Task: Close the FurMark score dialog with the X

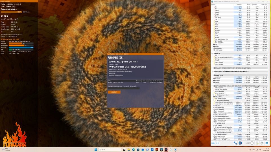Action: [x=163, y=54]
